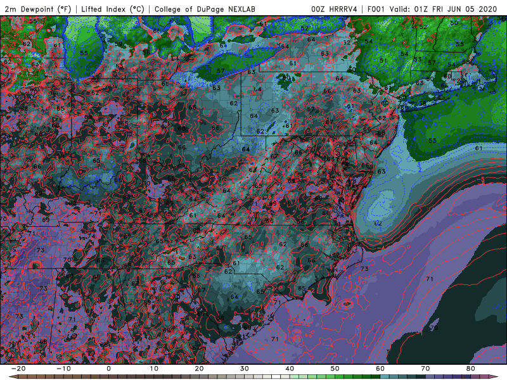Click the 'F001' forecast hour label
This screenshot has height=380, width=507.
(x=376, y=9)
